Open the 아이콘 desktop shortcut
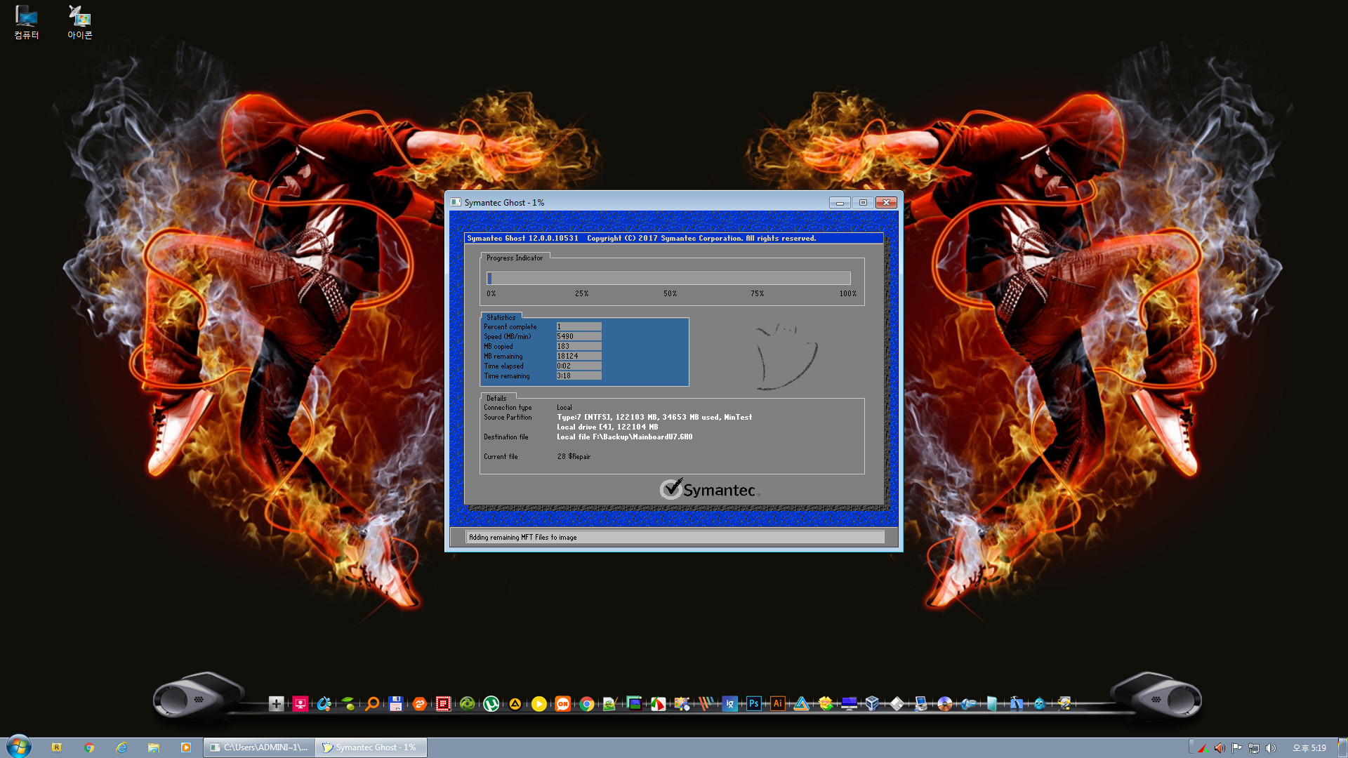1348x758 pixels. click(x=79, y=22)
